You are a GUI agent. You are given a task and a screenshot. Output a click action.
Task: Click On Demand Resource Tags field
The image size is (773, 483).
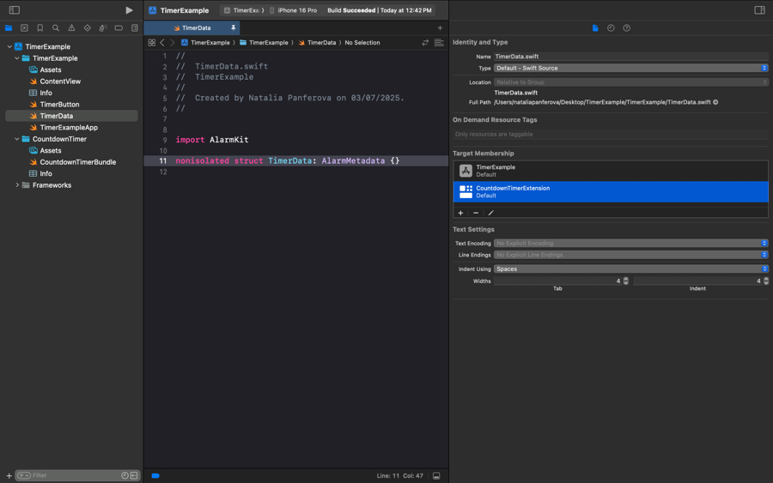[x=611, y=134]
